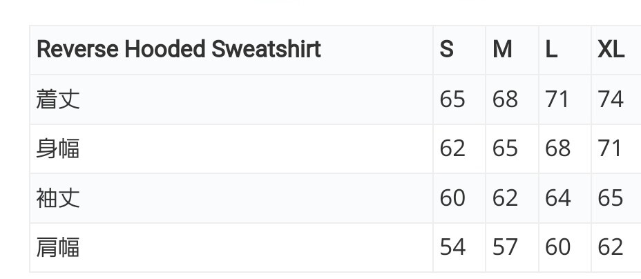Select the 着丈 value 74 for XL

[x=611, y=99]
